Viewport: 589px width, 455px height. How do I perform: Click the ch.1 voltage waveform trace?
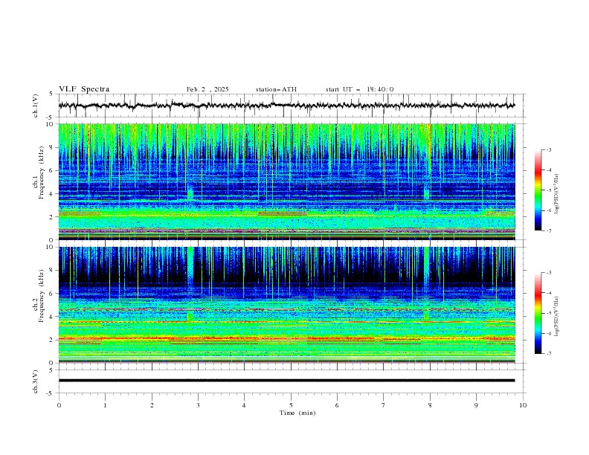coord(286,106)
